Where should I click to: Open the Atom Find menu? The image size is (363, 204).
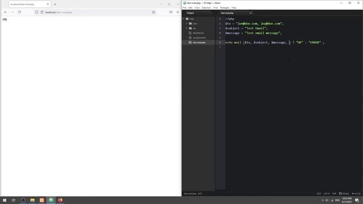(x=216, y=7)
